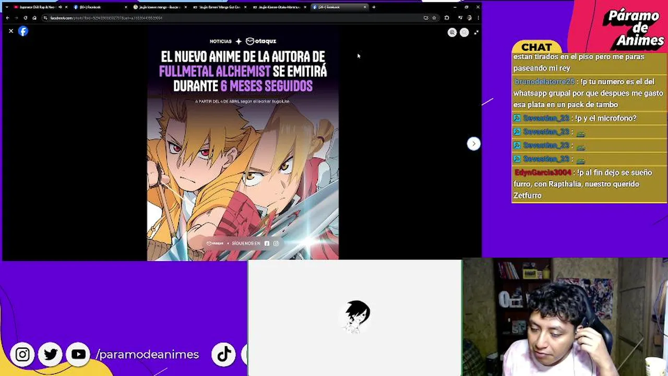668x376 pixels.
Task: Zoom out of the photo
Action: [x=464, y=32]
